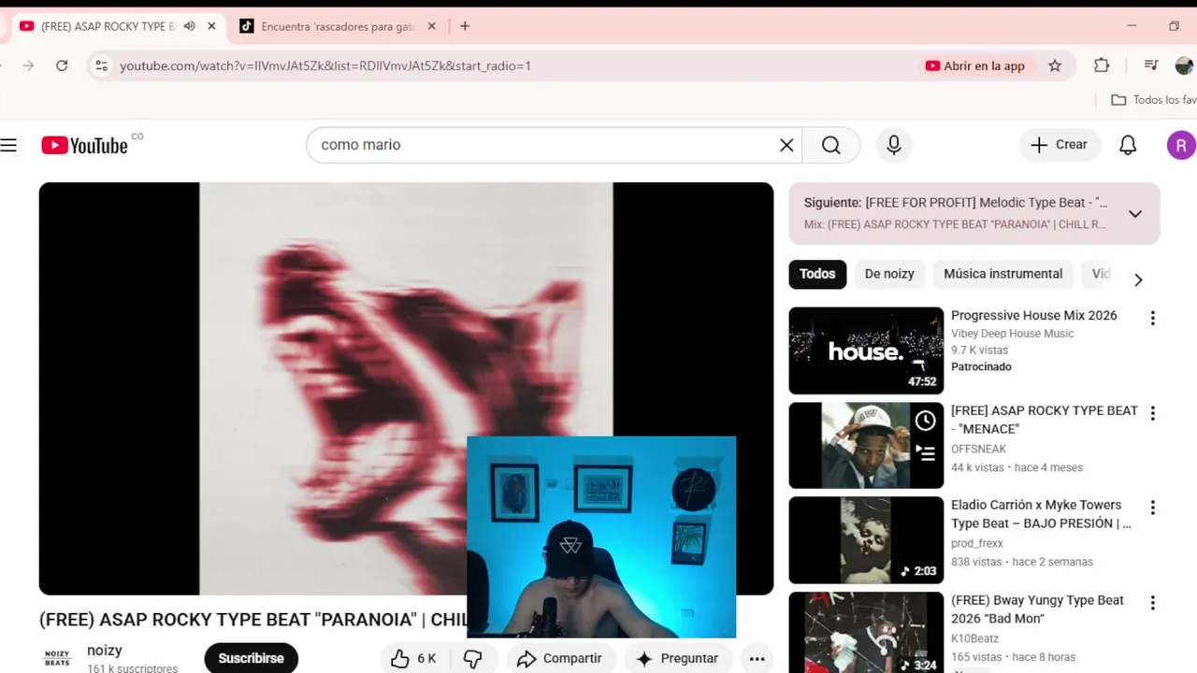Open the MENACE type beat thumbnail
Screen dimensions: 1197x673
pos(866,446)
